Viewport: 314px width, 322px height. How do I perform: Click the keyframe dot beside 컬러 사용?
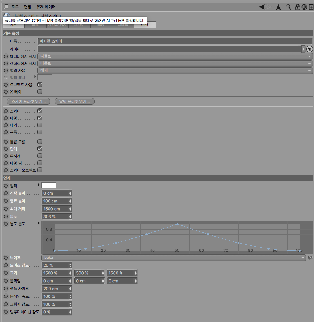[6, 71]
